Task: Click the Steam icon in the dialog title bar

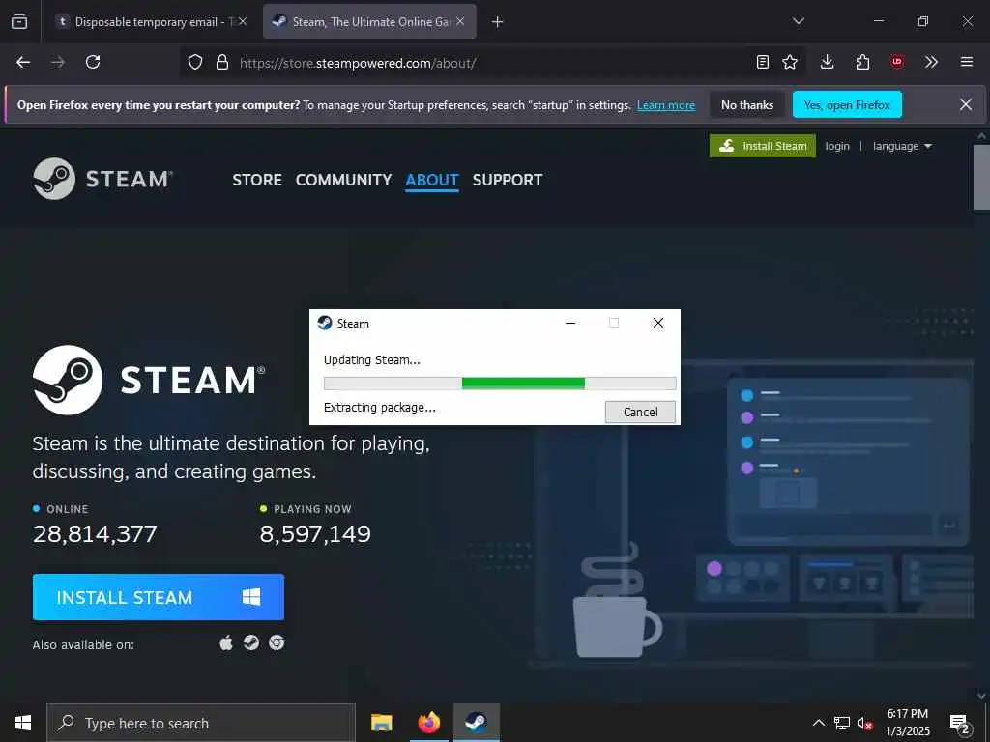Action: 325,323
